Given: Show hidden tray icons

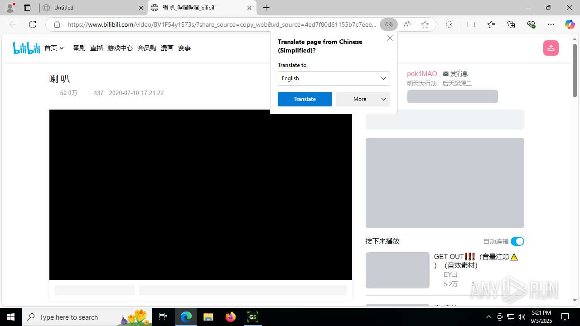Looking at the screenshot, I should click(488, 317).
